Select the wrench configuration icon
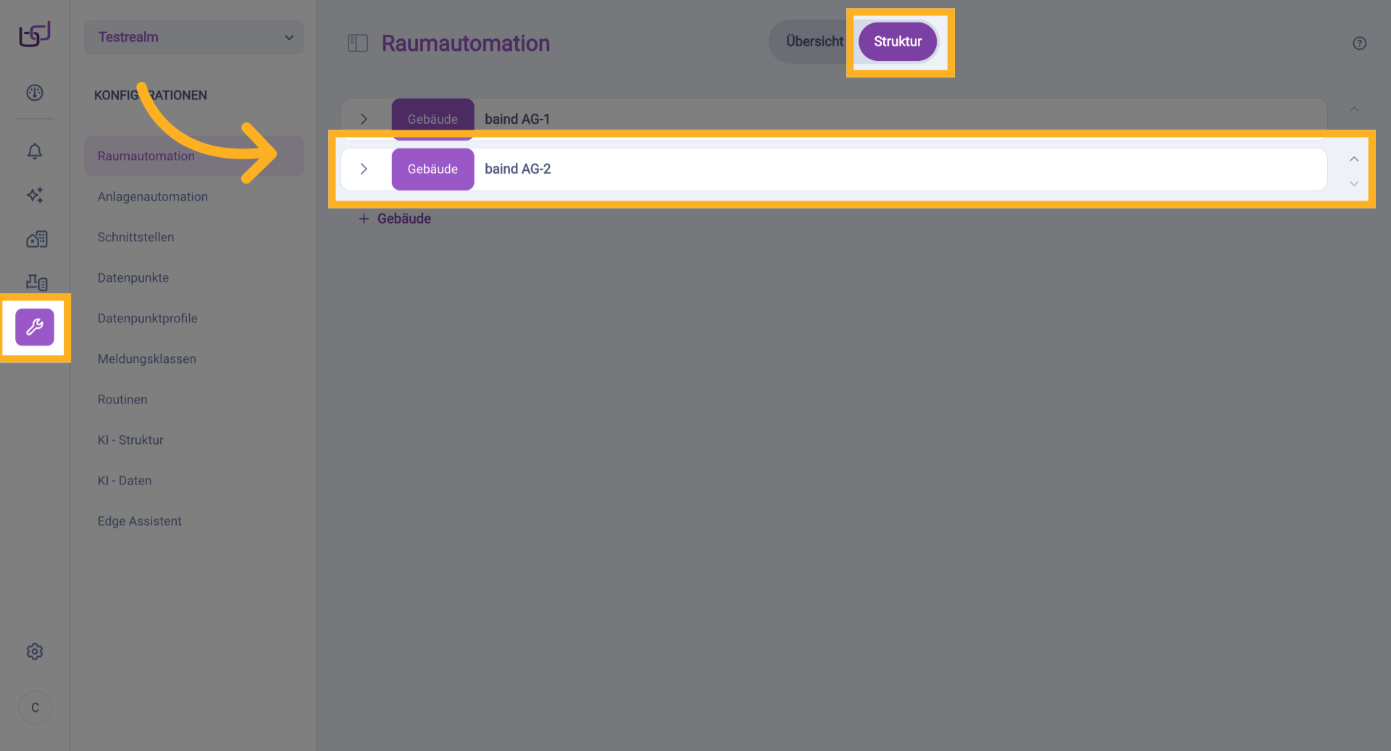The image size is (1391, 751). tap(35, 327)
